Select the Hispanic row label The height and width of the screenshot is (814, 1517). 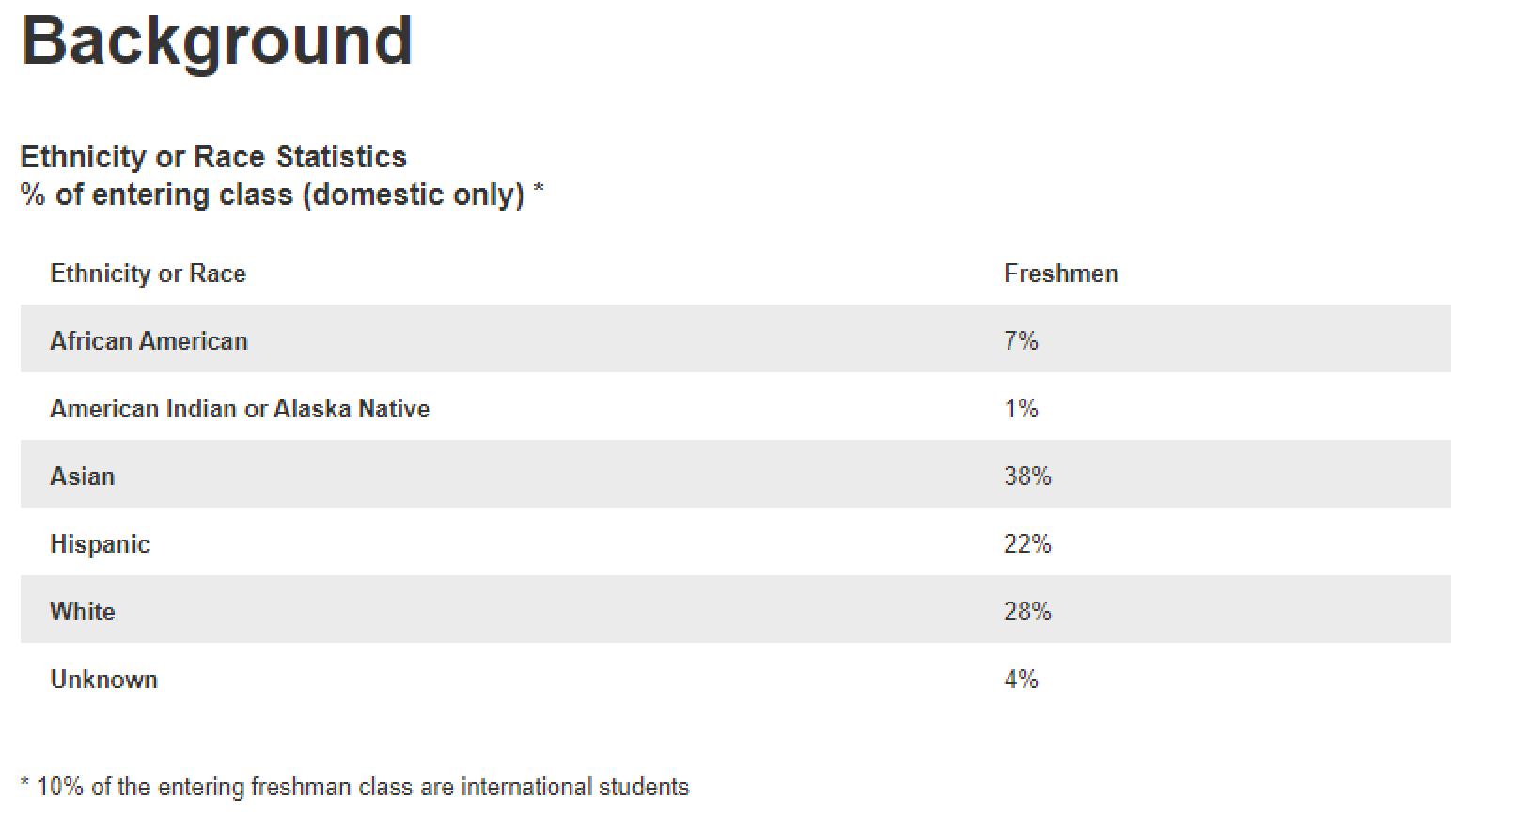tap(100, 544)
